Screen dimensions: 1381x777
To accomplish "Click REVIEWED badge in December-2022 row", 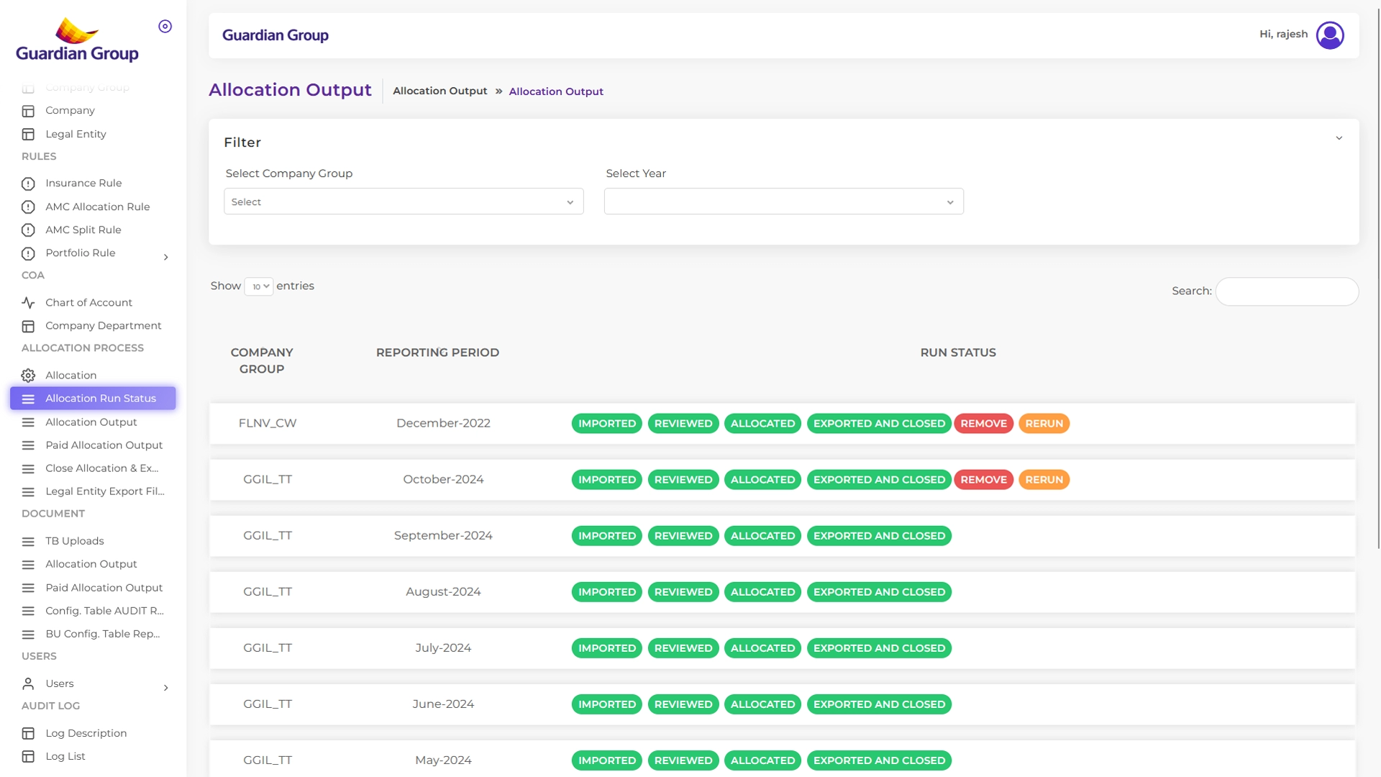I will click(683, 424).
